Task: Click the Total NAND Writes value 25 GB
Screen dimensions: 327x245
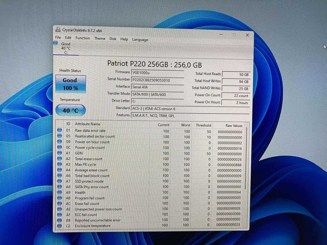Action: click(236, 89)
